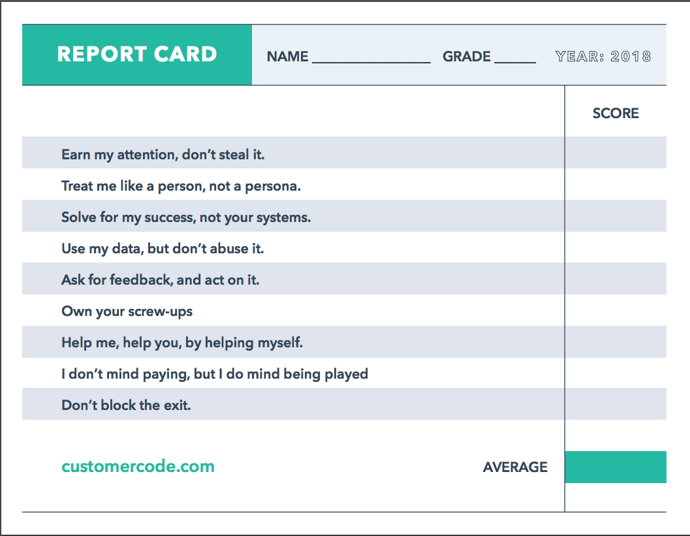Click the NAME blank line field

(371, 57)
